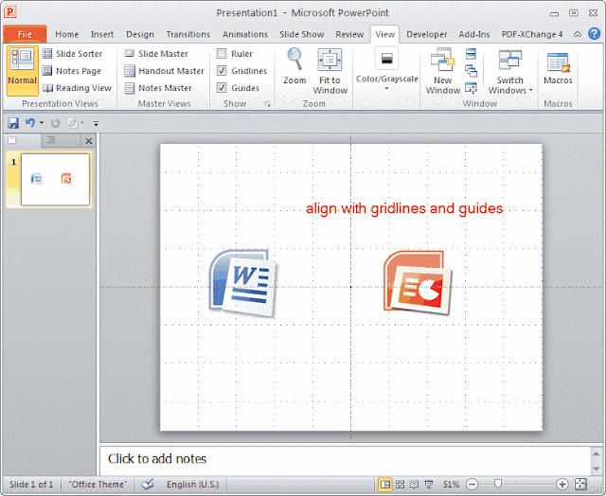
Task: Switch to the Outline pane tab
Action: click(x=61, y=140)
